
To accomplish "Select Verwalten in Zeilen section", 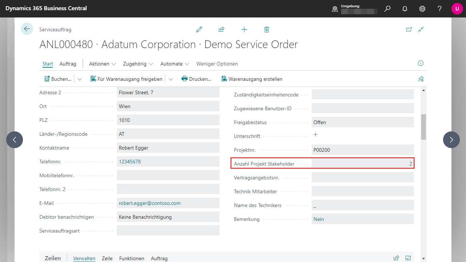I will [84, 258].
